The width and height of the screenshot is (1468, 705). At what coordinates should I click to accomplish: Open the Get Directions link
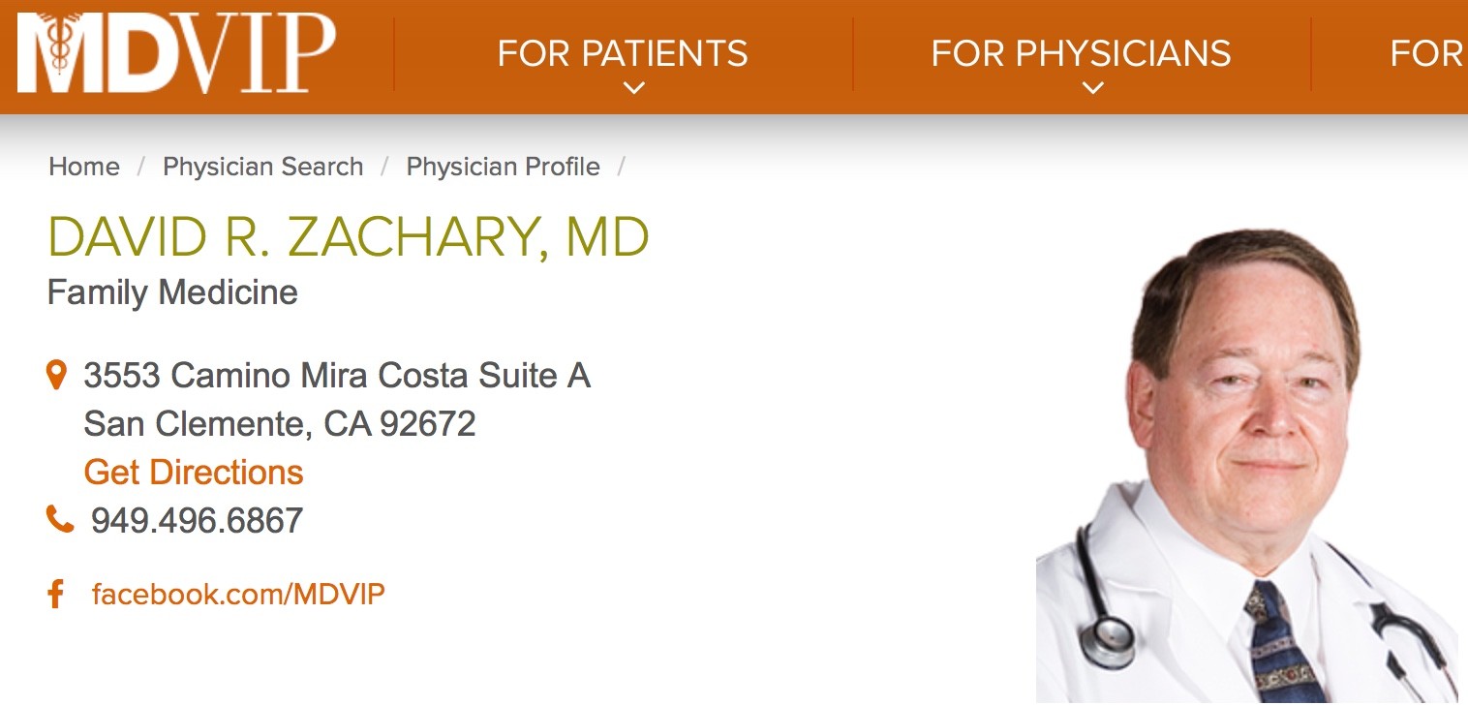[194, 473]
